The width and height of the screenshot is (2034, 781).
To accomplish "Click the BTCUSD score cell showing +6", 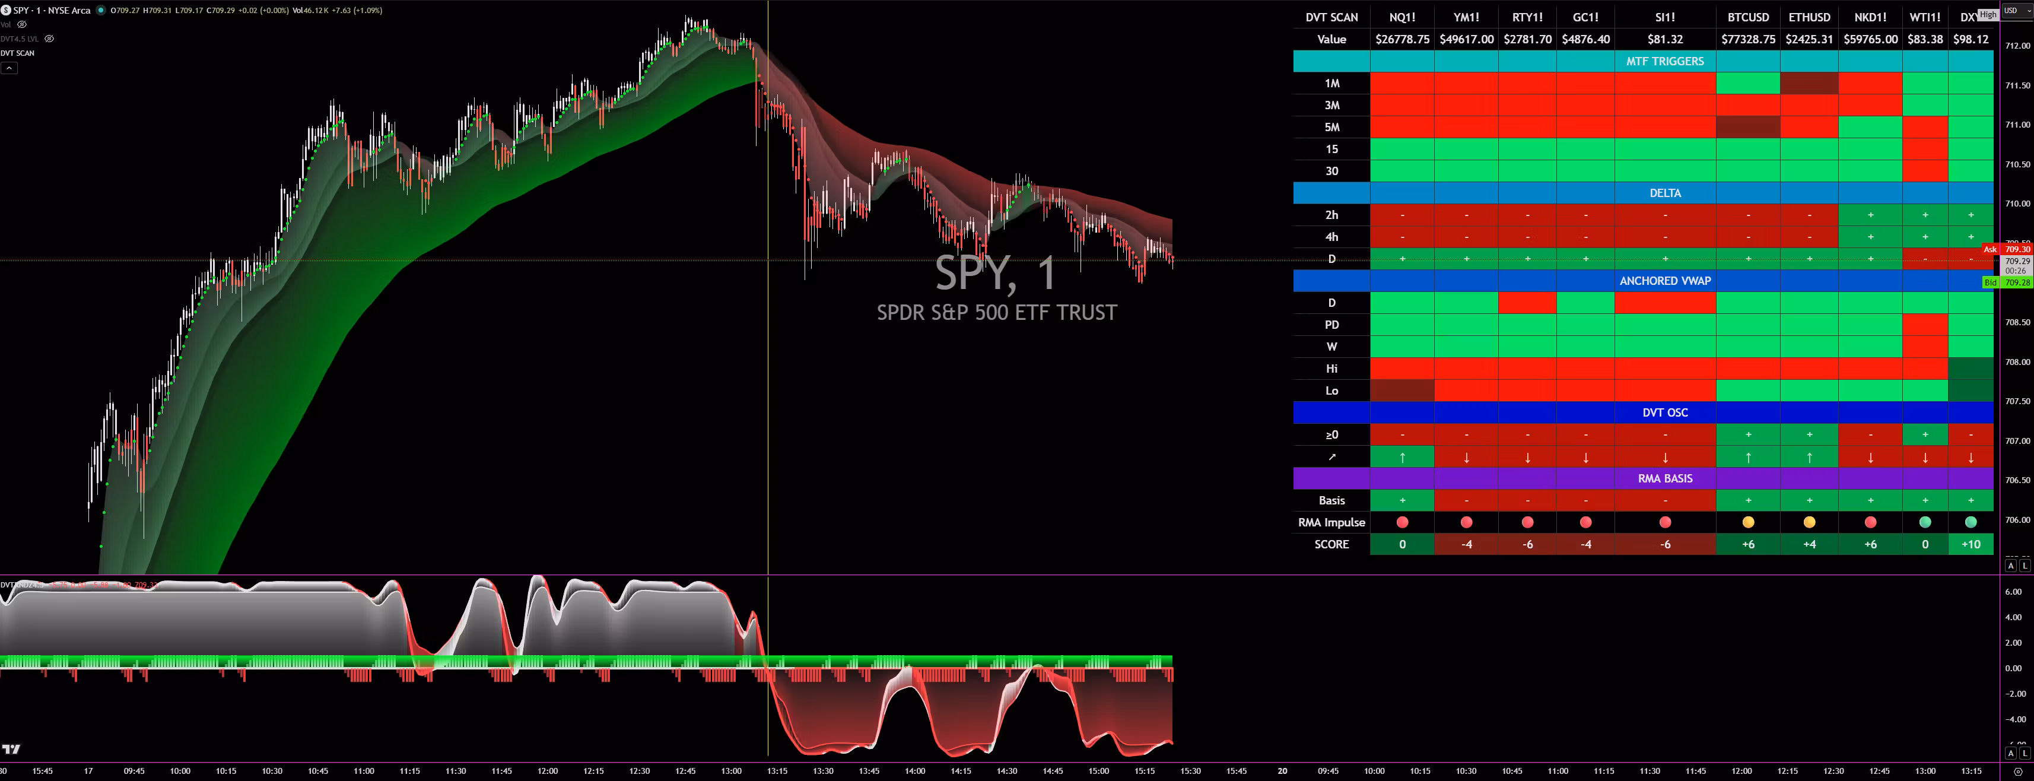I will (1748, 544).
